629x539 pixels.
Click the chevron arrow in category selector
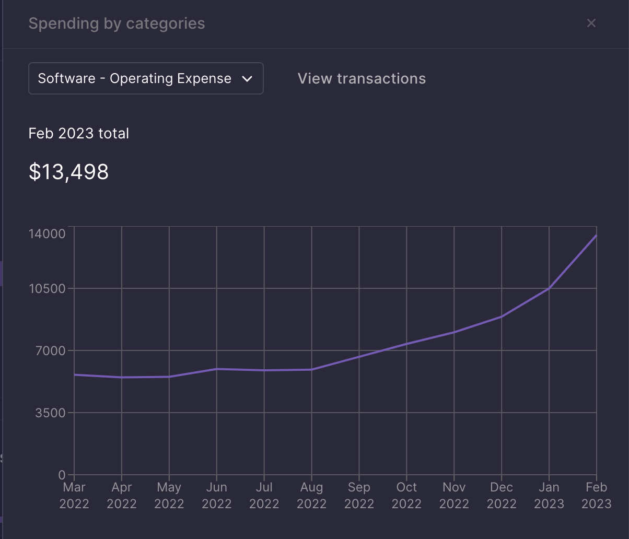point(247,79)
